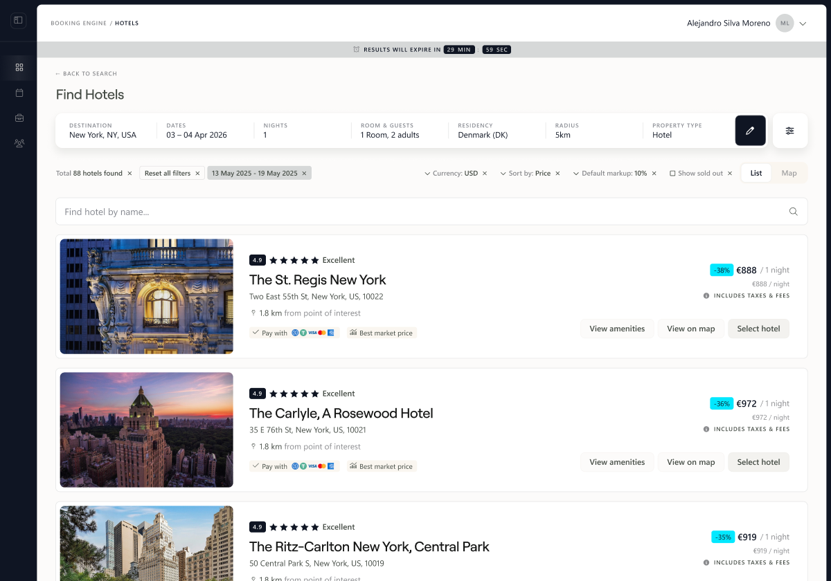Viewport: 831px width, 581px height.
Task: Click The Carlyle, A Rosewood Hotel title
Action: (x=341, y=414)
